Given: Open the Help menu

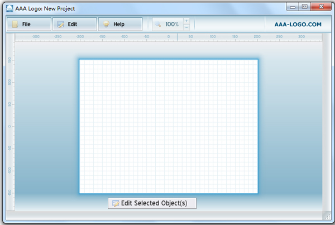Looking at the screenshot, I should pyautogui.click(x=120, y=25).
